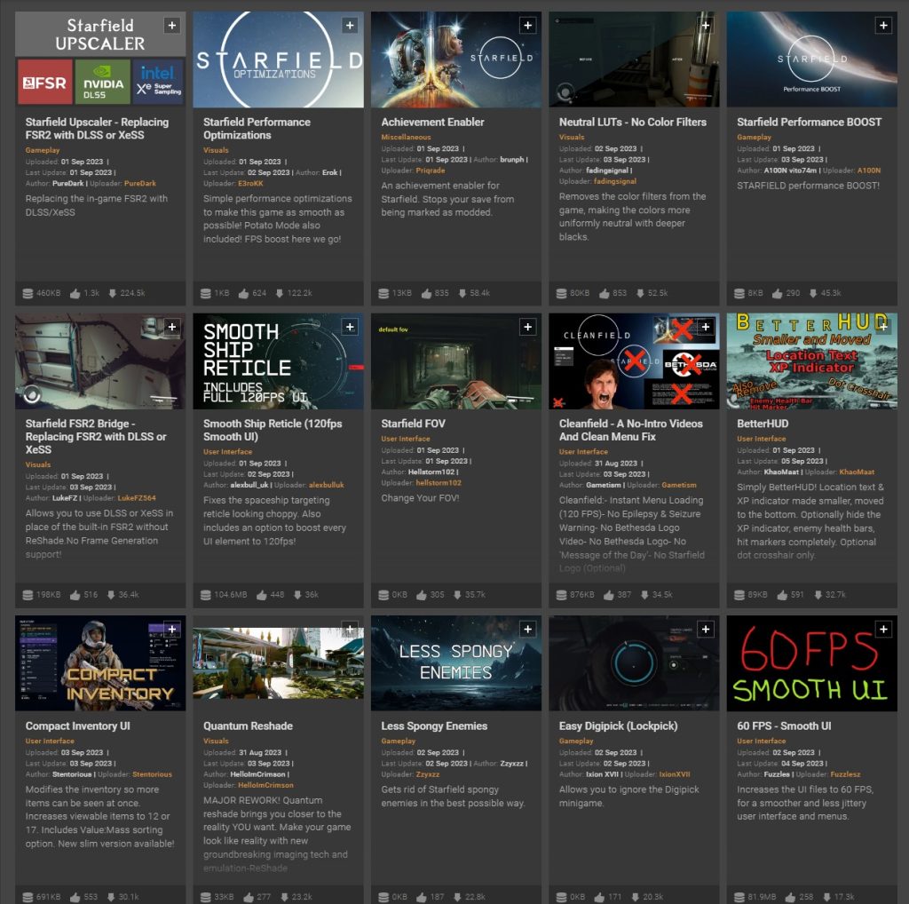
Task: Open Neutral LUTs - No Color Filters title
Action: click(632, 123)
